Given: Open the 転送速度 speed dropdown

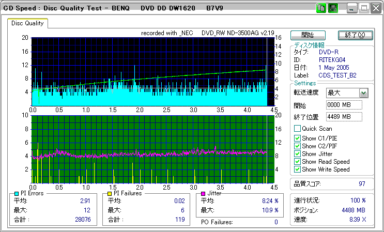Looking at the screenshot, I should (x=363, y=93).
